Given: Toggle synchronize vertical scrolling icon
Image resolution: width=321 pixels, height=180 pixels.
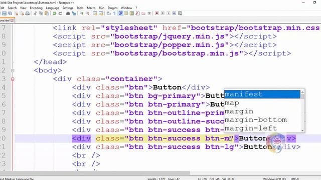Looking at the screenshot, I should pos(95,13).
